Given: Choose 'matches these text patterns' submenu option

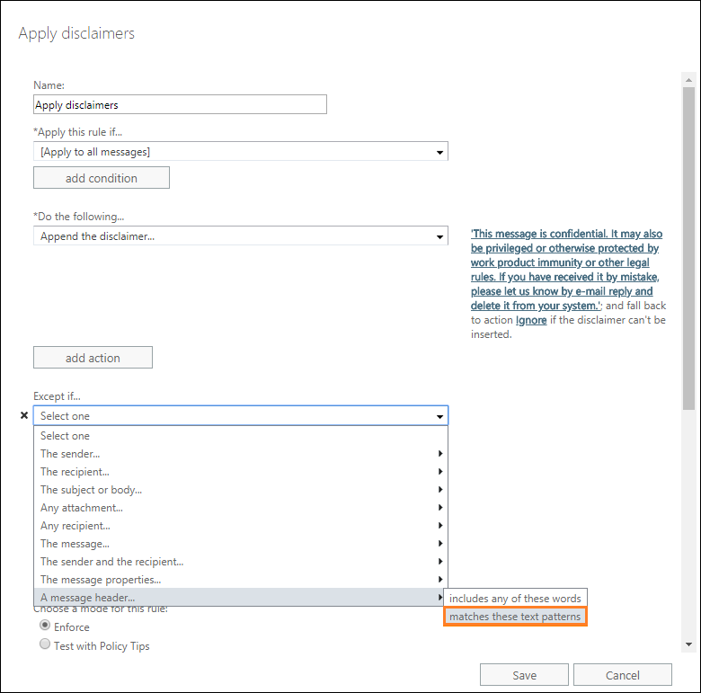Looking at the screenshot, I should pyautogui.click(x=515, y=617).
